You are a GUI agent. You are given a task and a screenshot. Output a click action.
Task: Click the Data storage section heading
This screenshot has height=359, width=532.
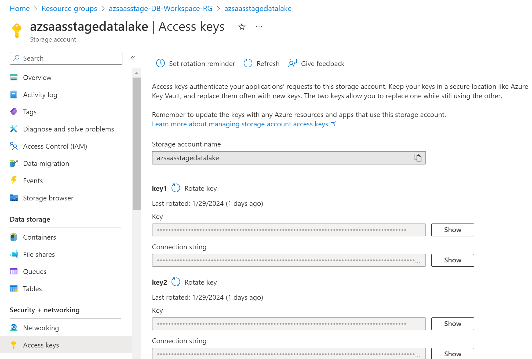pos(30,219)
